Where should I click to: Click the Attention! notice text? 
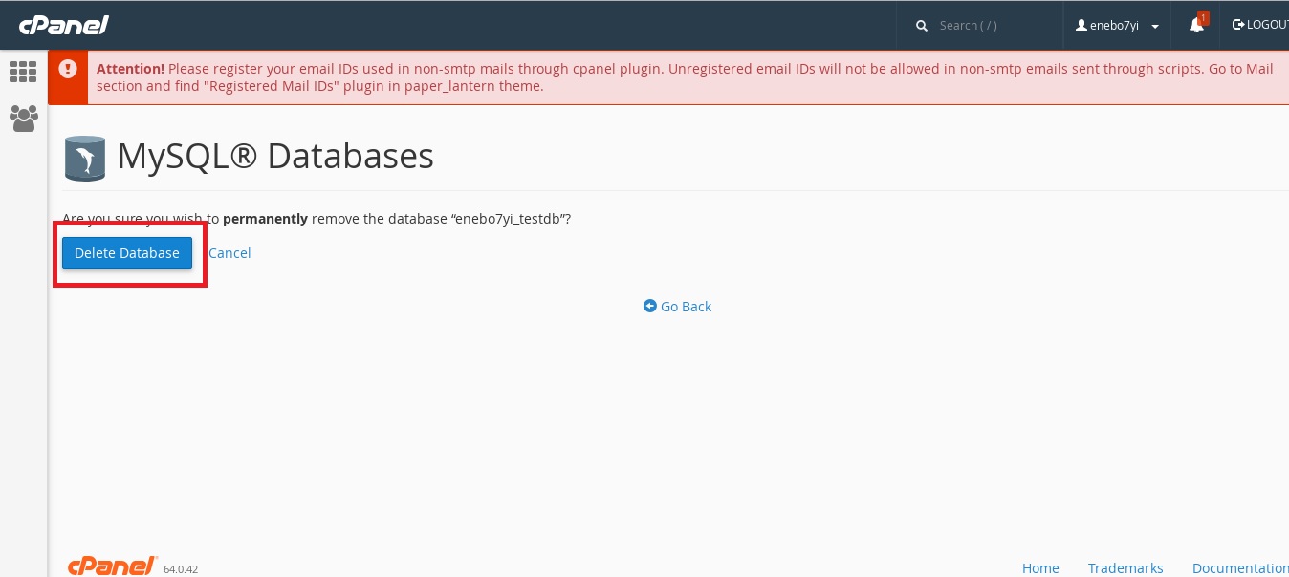point(685,77)
